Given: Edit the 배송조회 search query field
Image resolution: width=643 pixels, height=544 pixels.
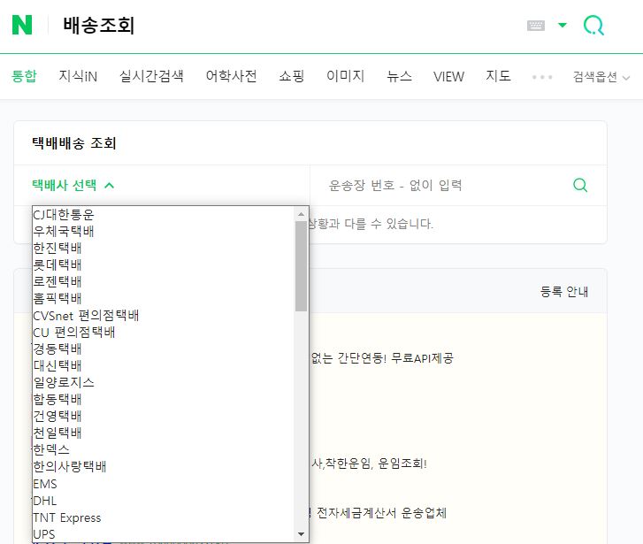Looking at the screenshot, I should pyautogui.click(x=287, y=26).
